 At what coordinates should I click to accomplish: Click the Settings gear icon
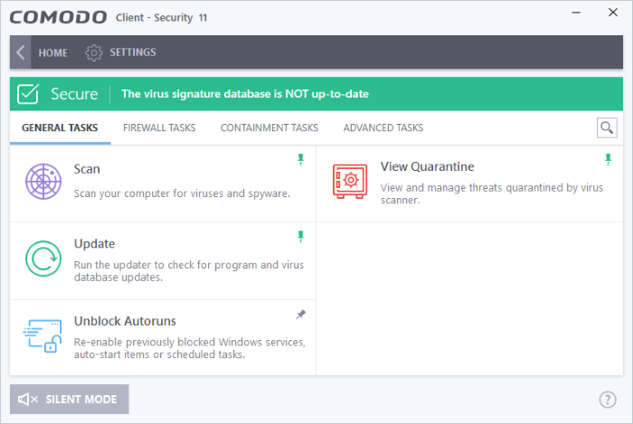click(x=93, y=52)
